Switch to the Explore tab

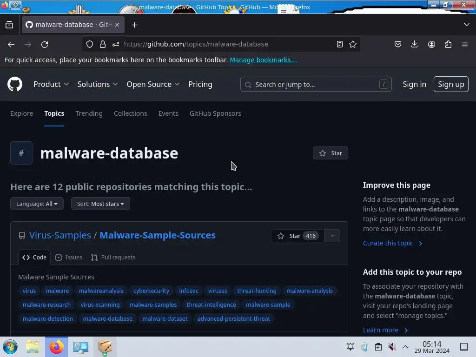coord(21,113)
